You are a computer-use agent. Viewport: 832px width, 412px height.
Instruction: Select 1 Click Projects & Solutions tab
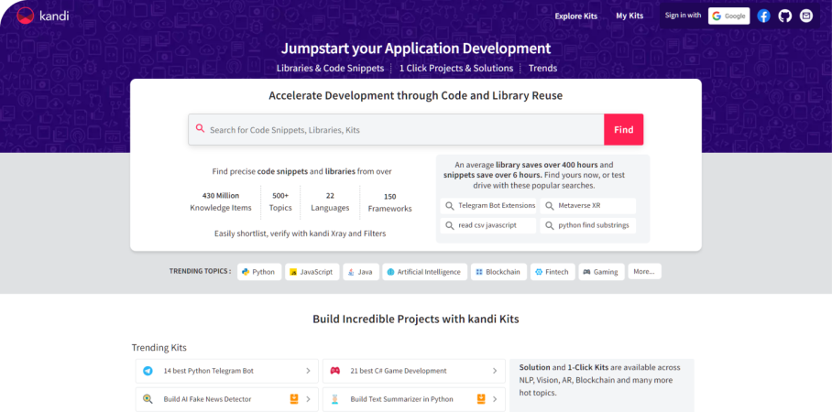point(455,69)
